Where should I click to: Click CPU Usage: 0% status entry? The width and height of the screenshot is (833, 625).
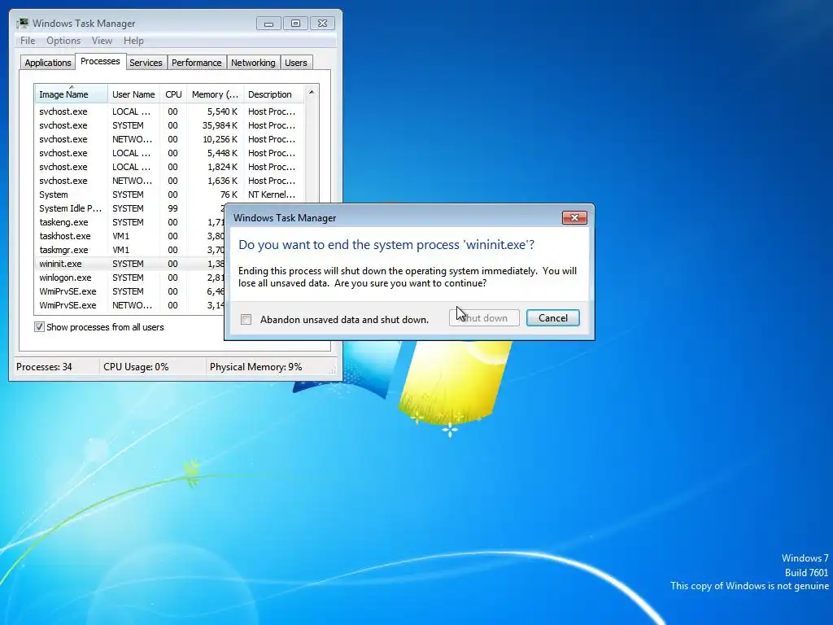click(x=136, y=367)
